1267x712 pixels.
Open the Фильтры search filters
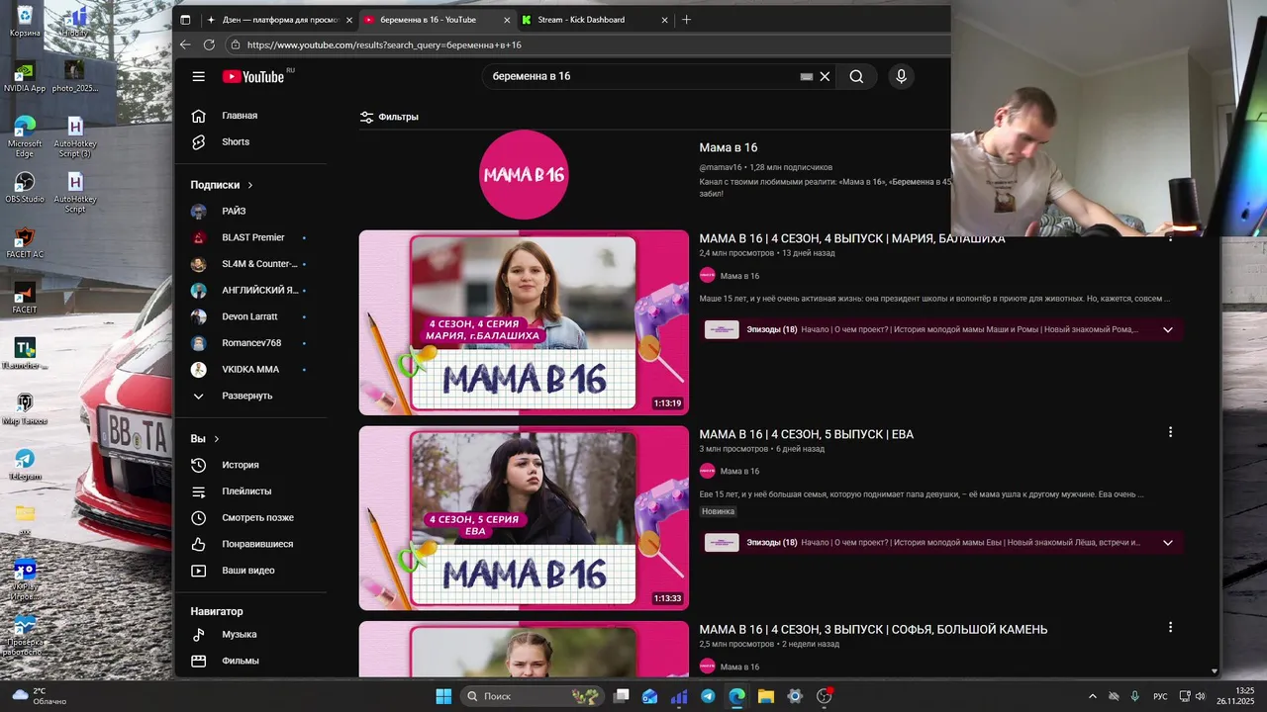click(x=389, y=117)
